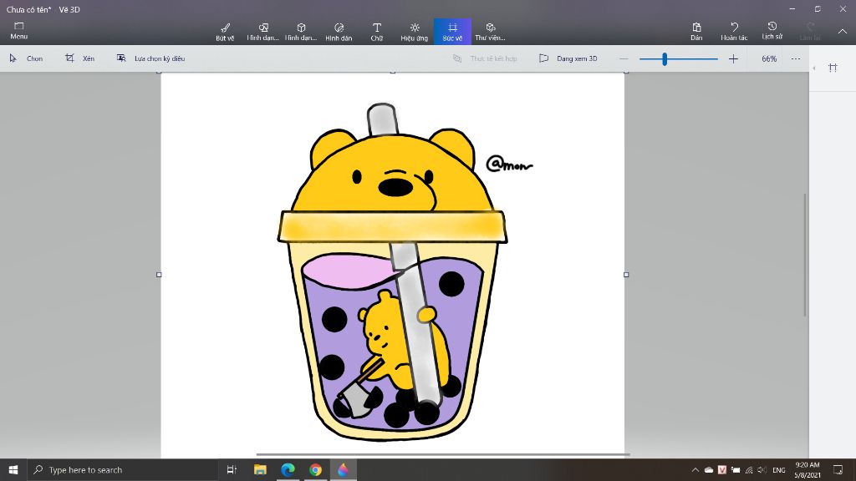Open 2D shapes tool with overlapping shapes icon
This screenshot has width=856, height=481.
[262, 32]
